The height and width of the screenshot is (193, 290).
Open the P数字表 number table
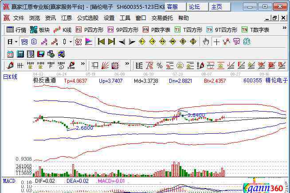click(157, 30)
